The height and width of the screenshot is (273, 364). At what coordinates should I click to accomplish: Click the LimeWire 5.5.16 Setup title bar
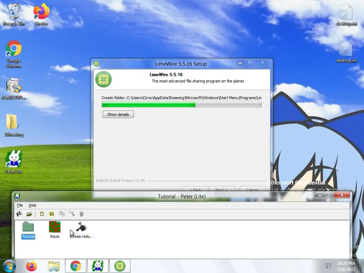pos(181,64)
